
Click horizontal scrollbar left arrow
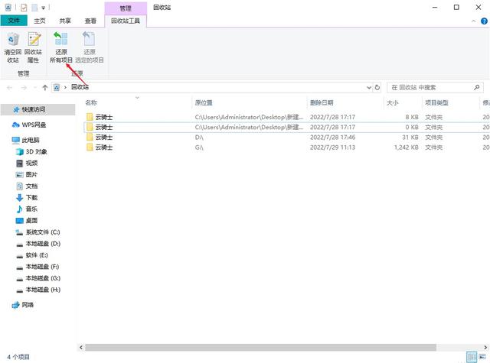click(x=81, y=347)
